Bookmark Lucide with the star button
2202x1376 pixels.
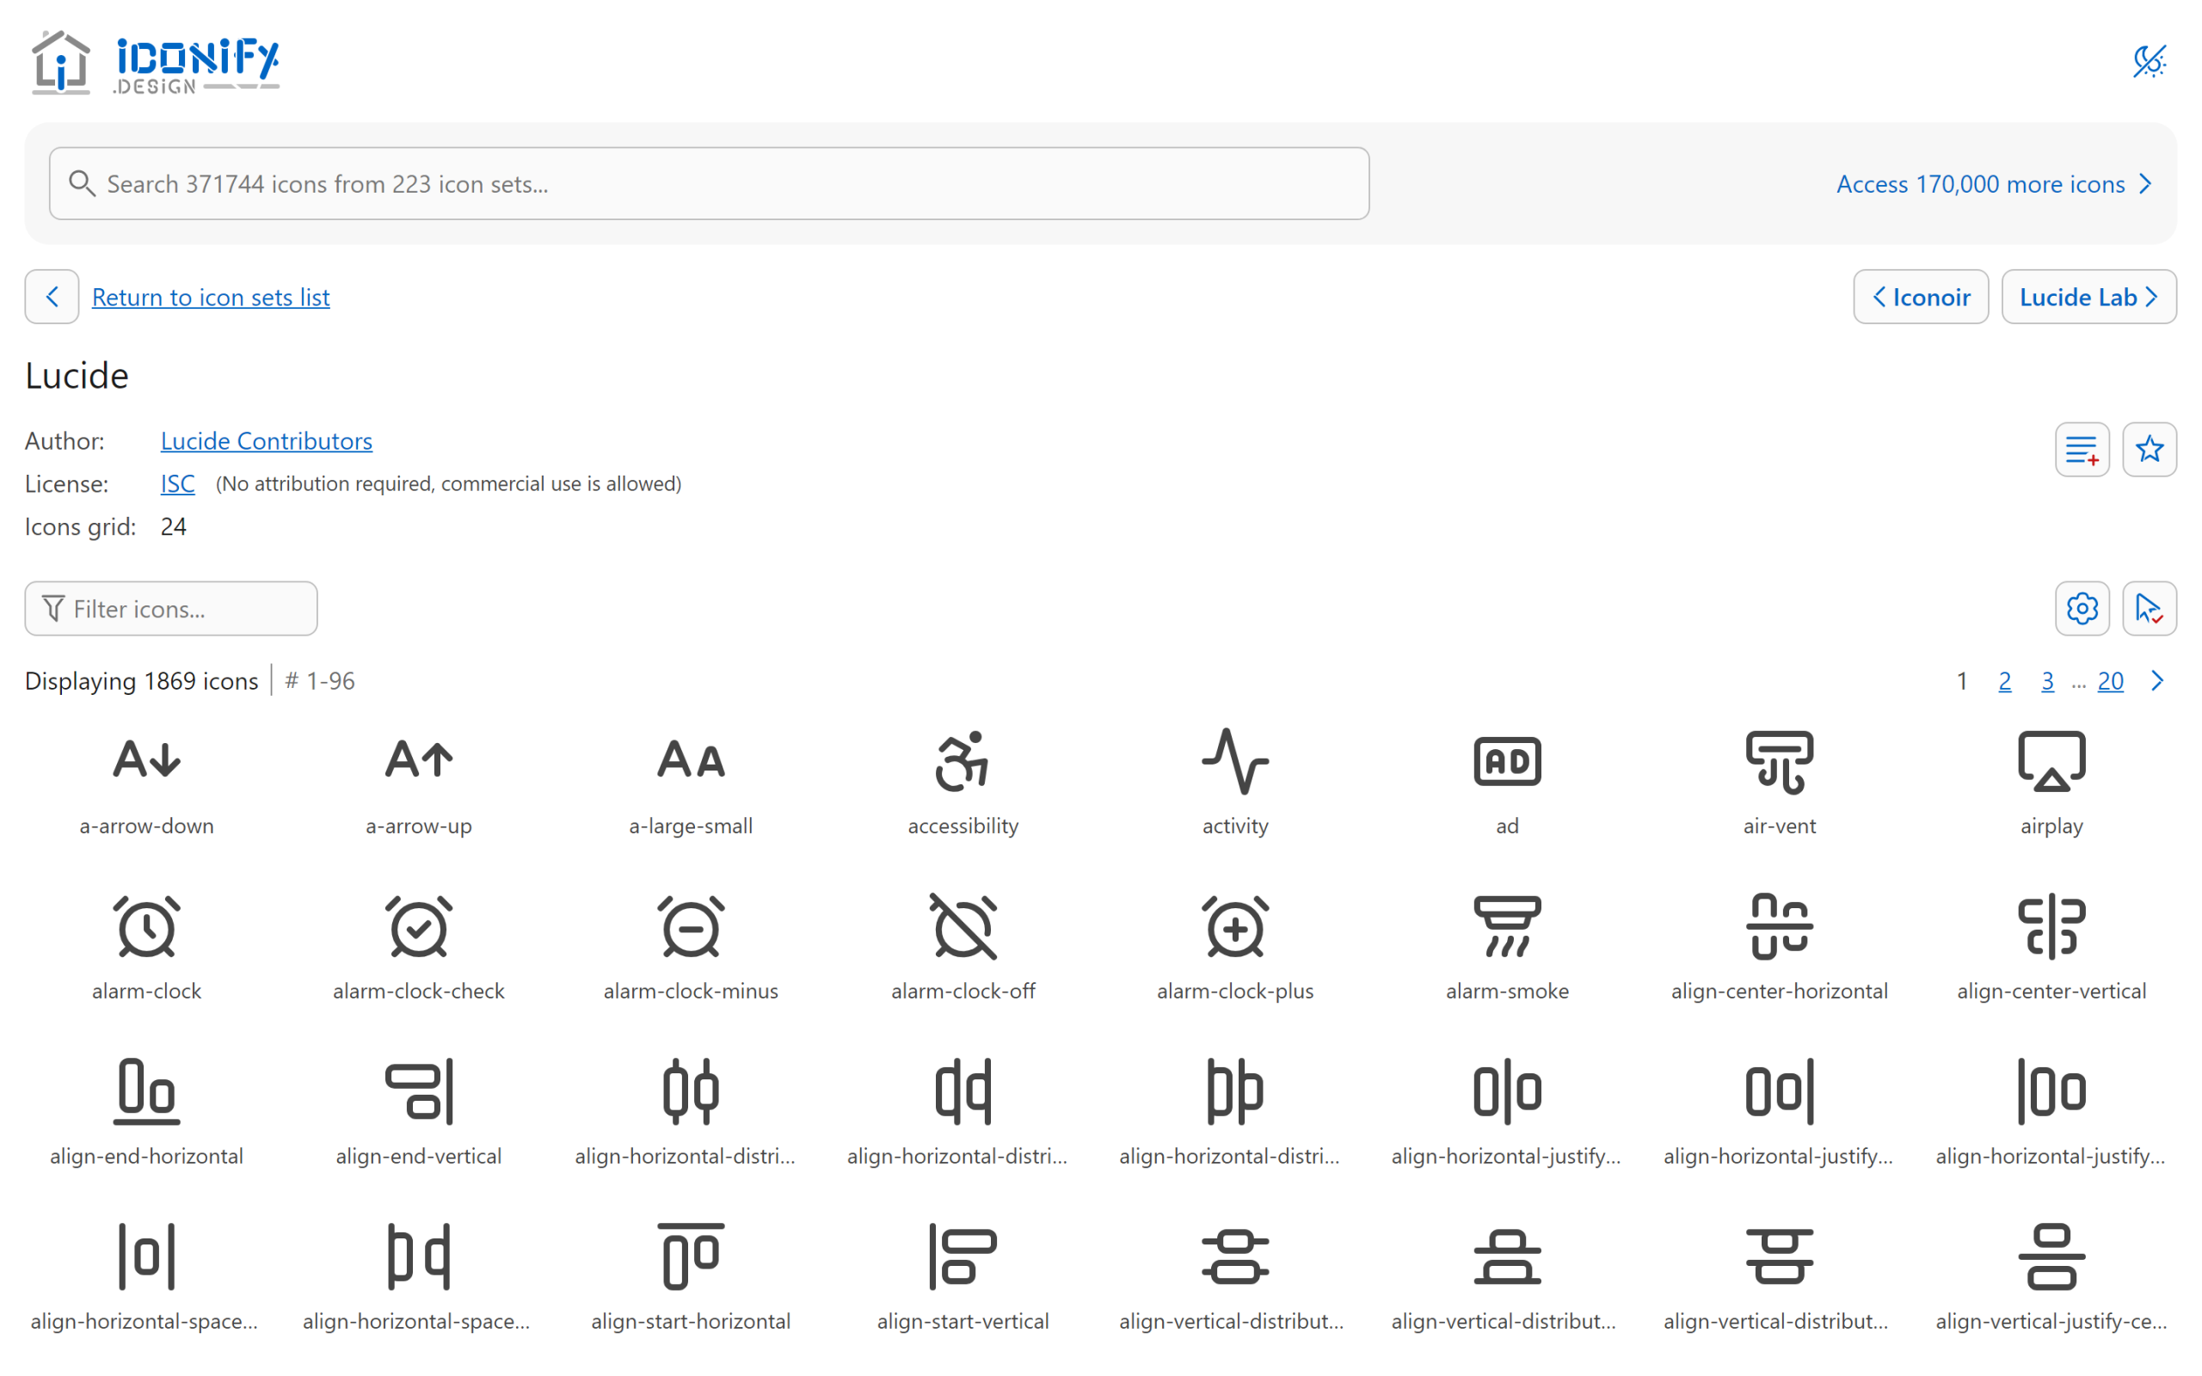[2150, 449]
